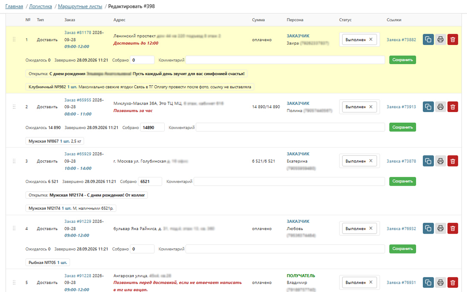Save row 1 with Сохранить button
Screen dimensions: 467x292
[x=403, y=60]
